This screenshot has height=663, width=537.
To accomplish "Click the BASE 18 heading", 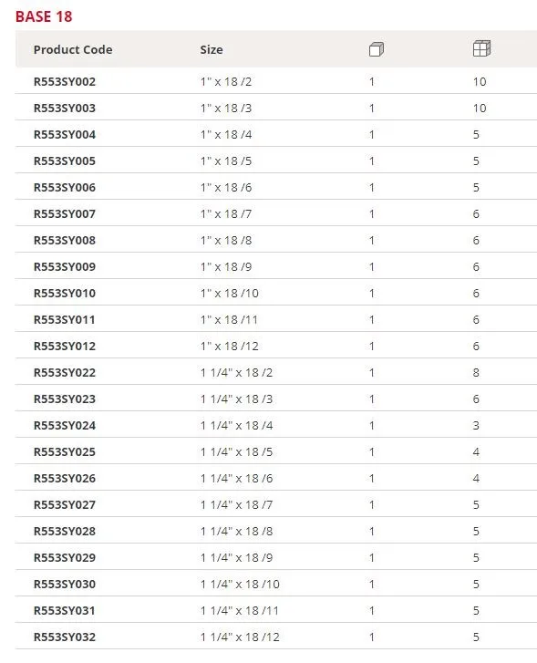I will pos(44,16).
